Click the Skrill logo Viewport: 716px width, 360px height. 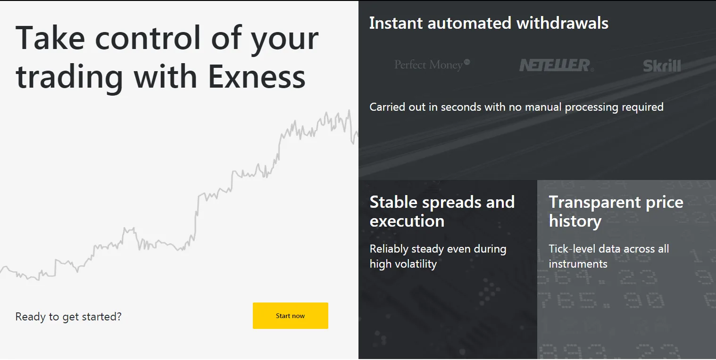click(x=661, y=65)
